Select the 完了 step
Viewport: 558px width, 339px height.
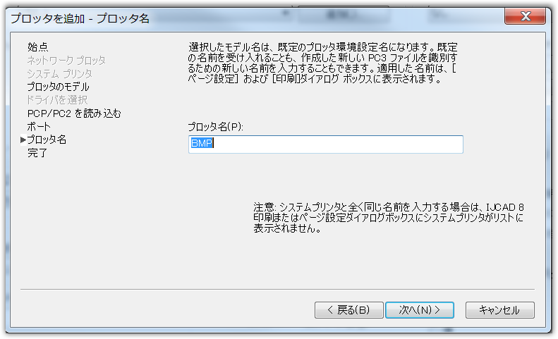37,153
